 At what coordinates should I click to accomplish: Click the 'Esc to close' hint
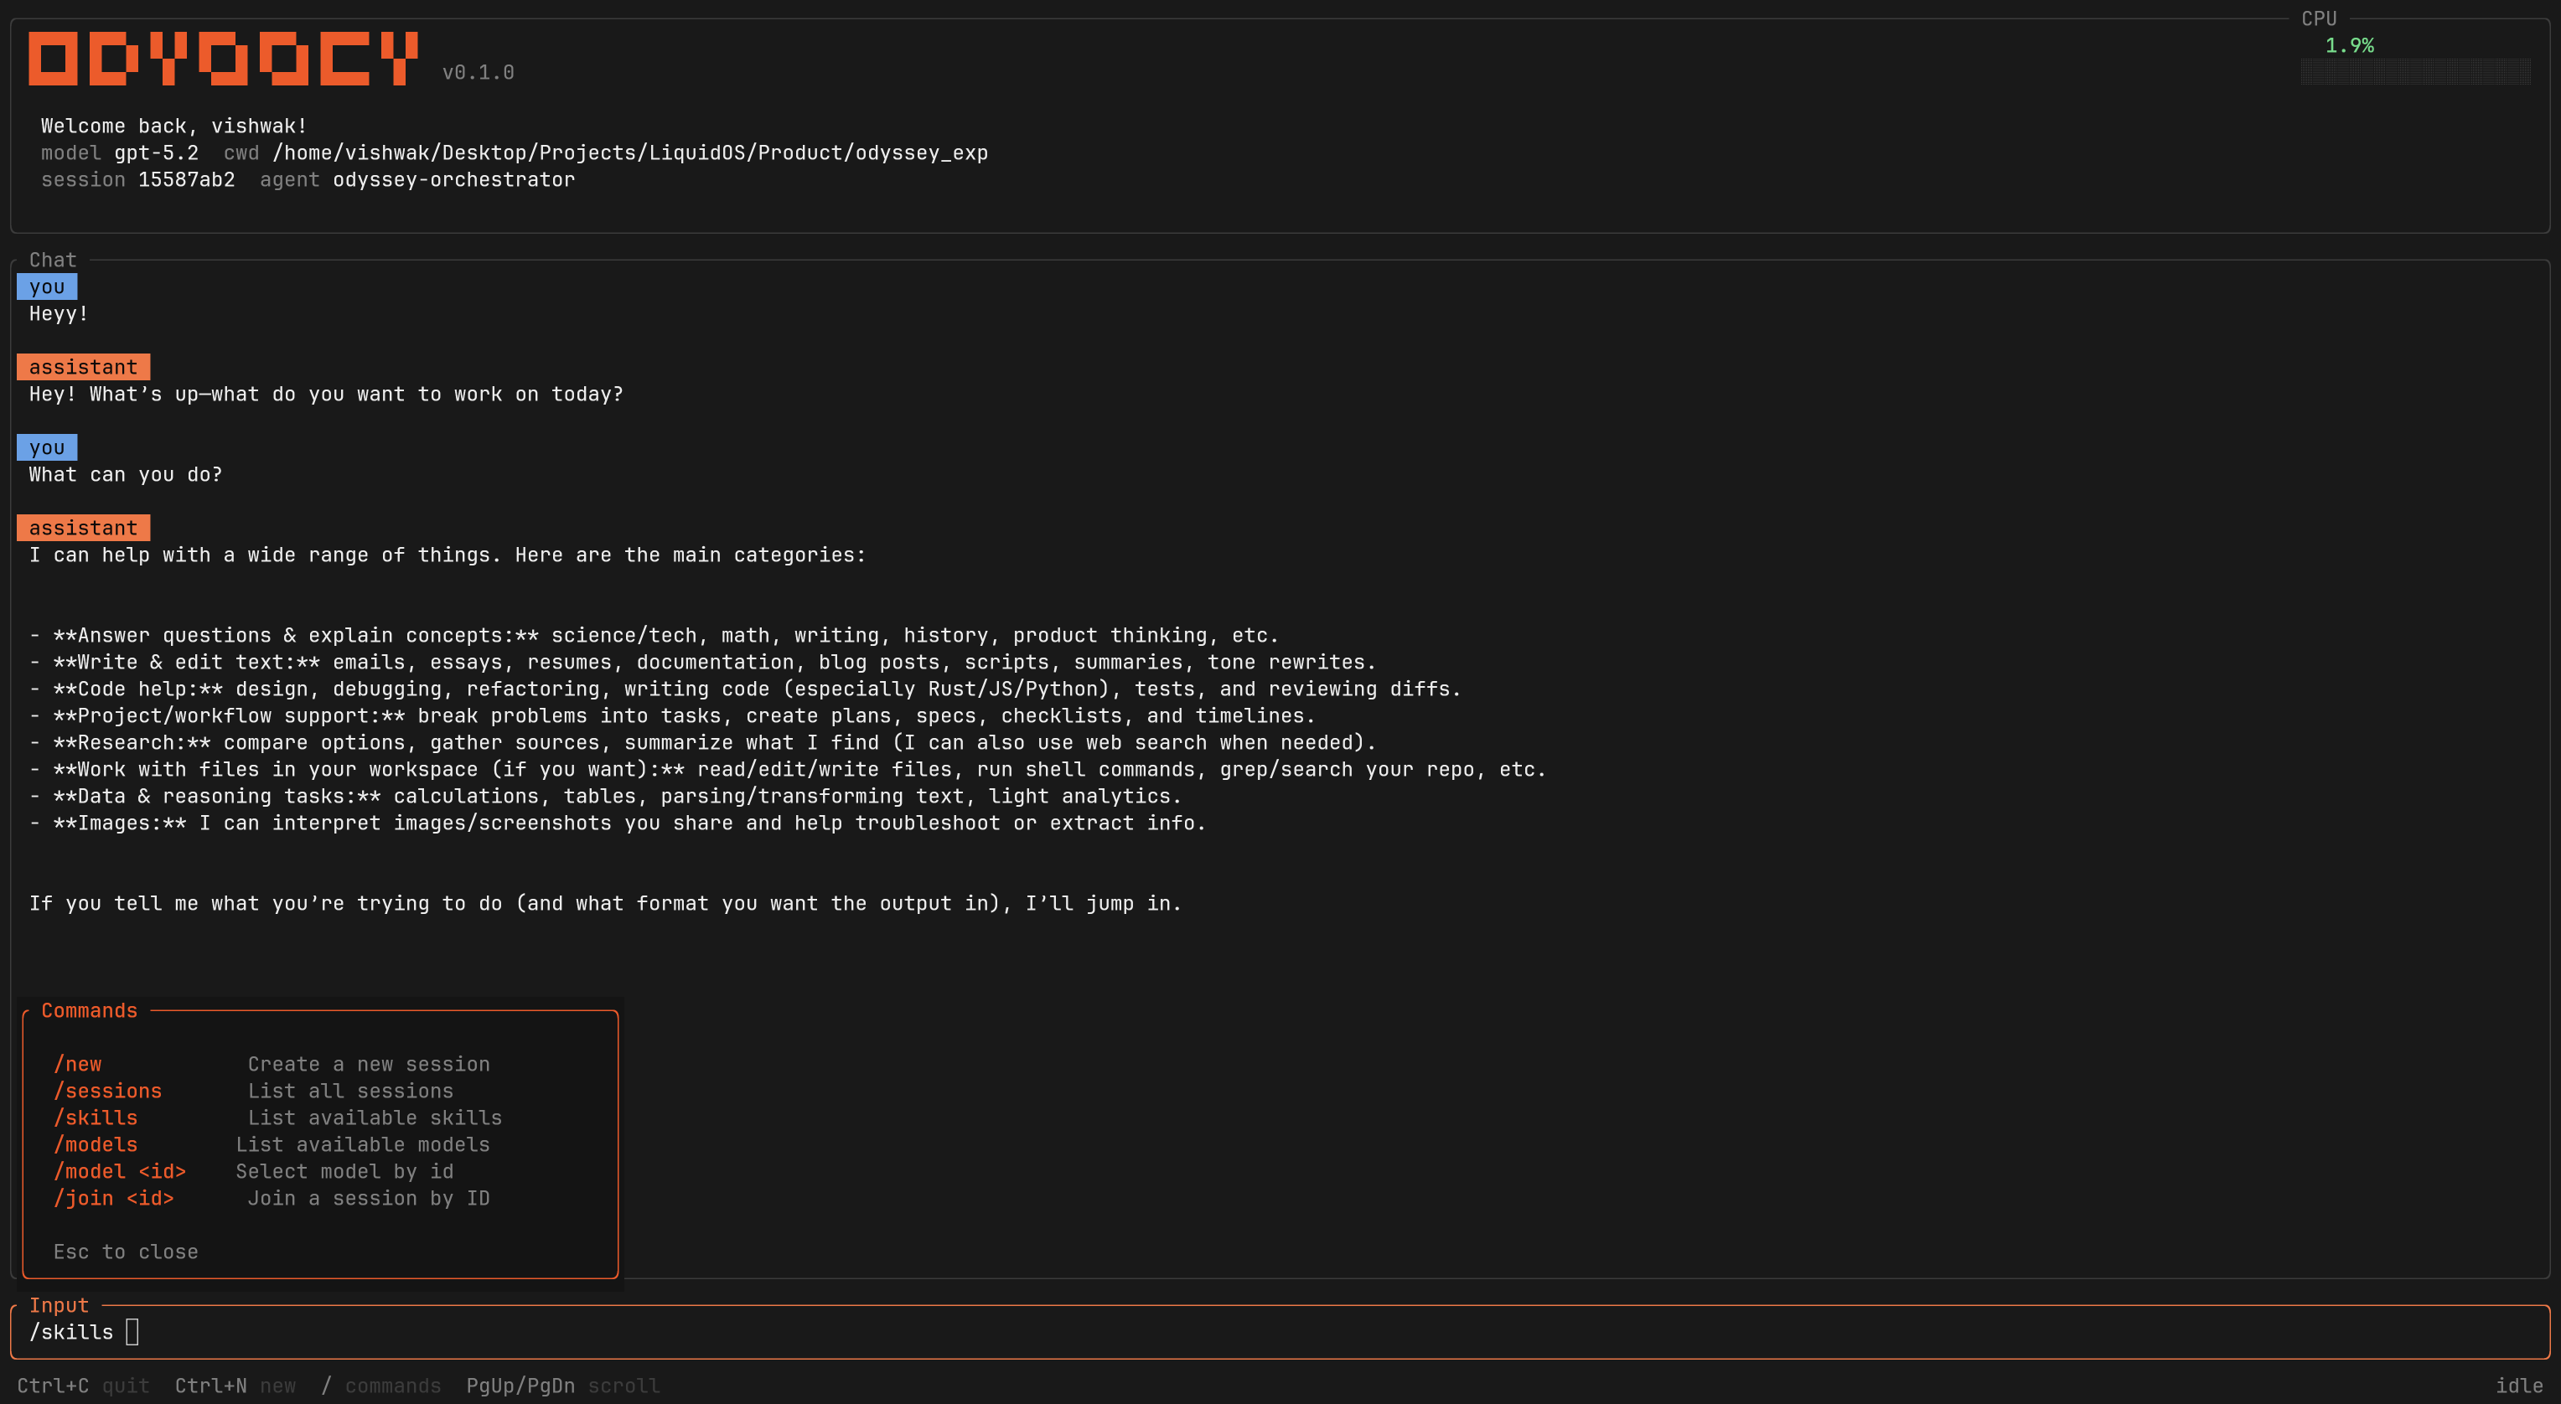click(x=125, y=1252)
